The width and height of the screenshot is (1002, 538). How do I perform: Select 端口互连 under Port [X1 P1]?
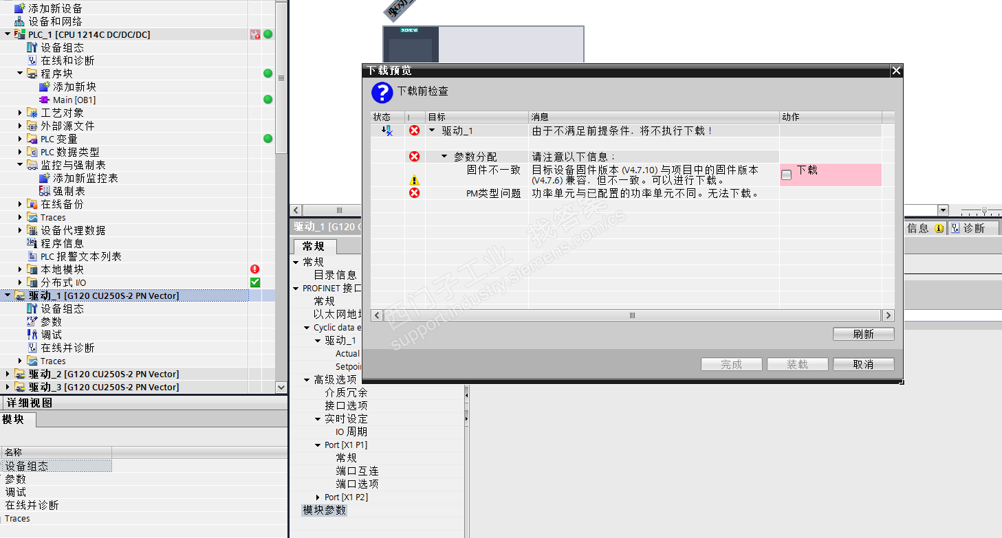[357, 471]
